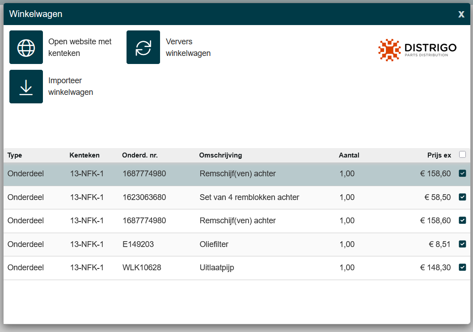Click the price € 58,50
Viewport: 473px width, 332px height.
click(437, 197)
